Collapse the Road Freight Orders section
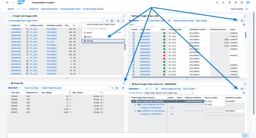The width and height of the screenshot is (256, 138). pyautogui.click(x=130, y=16)
